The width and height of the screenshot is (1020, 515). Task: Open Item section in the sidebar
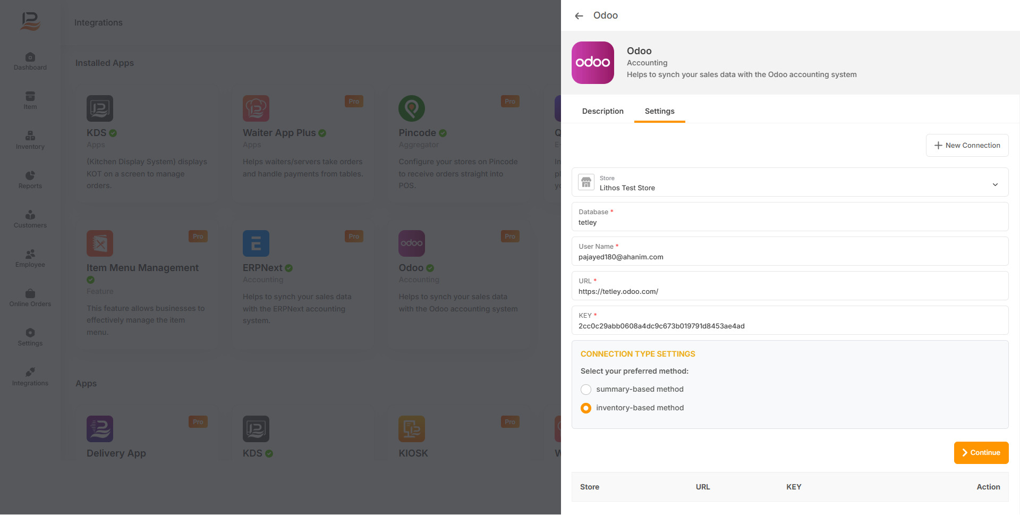pos(30,101)
